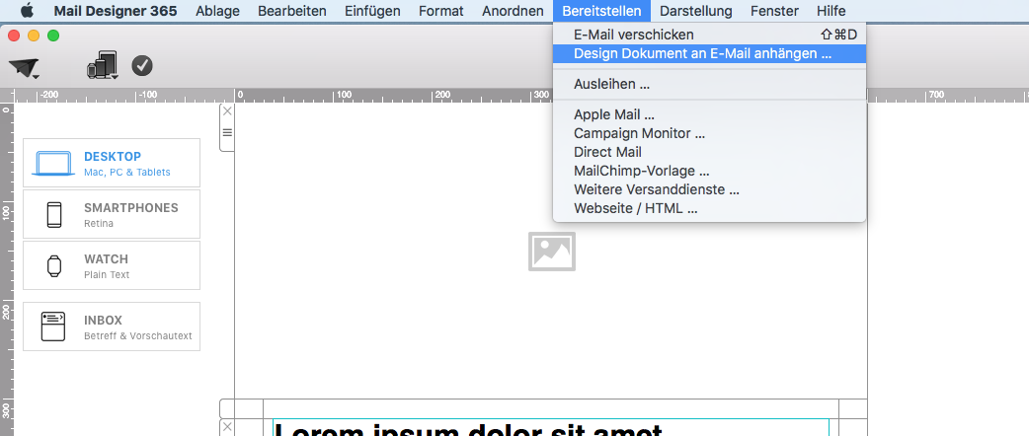Open the Darstellung menu

pyautogui.click(x=696, y=11)
